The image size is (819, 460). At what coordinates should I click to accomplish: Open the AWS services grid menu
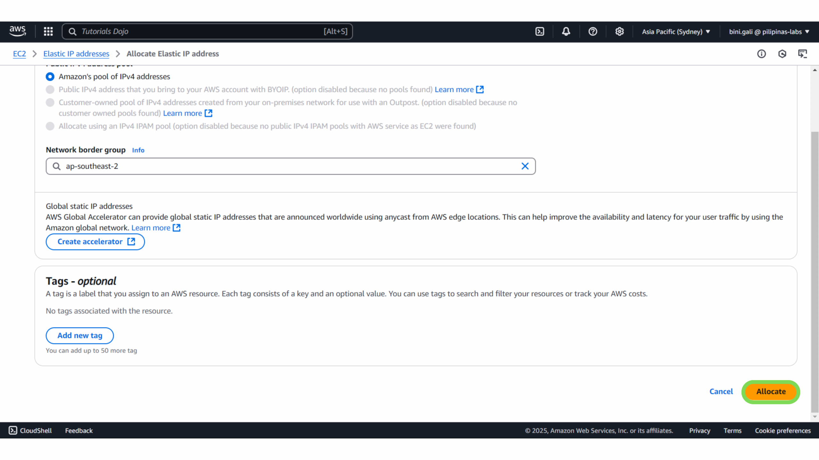[48, 31]
